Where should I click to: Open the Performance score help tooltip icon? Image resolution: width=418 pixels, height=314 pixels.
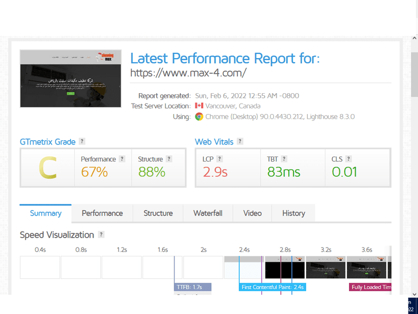tap(122, 159)
